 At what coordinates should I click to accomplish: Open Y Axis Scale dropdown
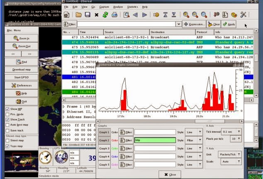click(231, 161)
